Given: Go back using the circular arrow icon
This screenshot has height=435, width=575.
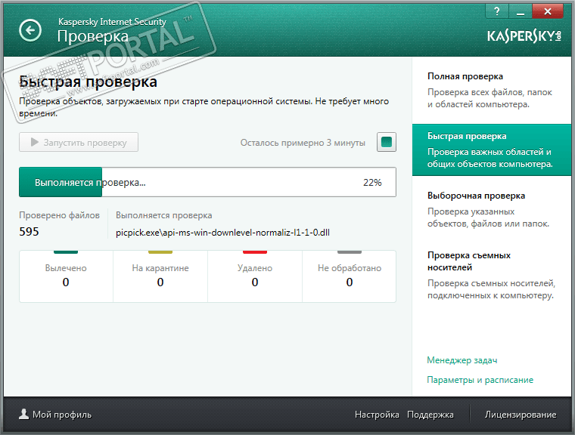Looking at the screenshot, I should (30, 30).
